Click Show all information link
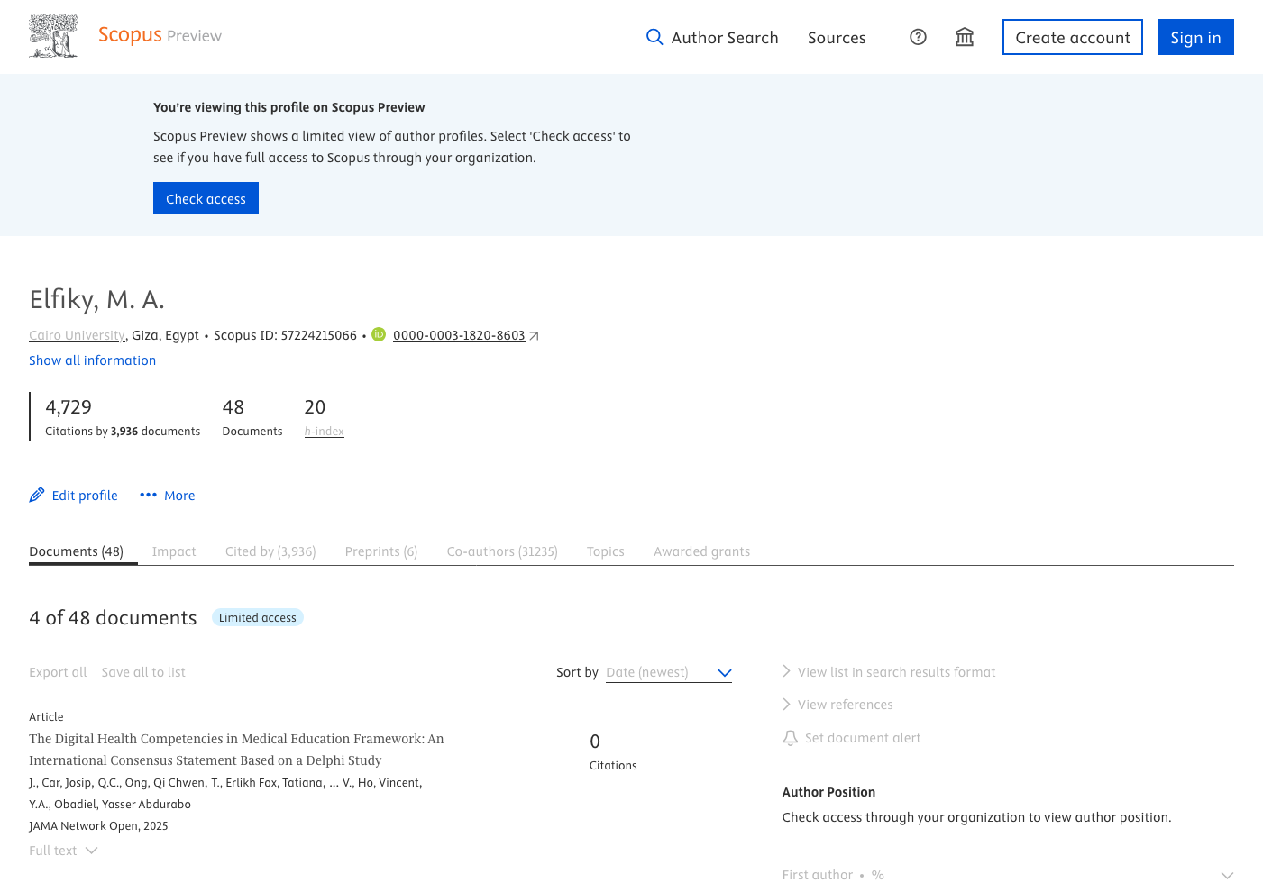1263x883 pixels. pos(92,360)
